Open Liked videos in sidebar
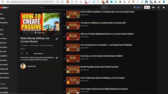 pos(3,47)
